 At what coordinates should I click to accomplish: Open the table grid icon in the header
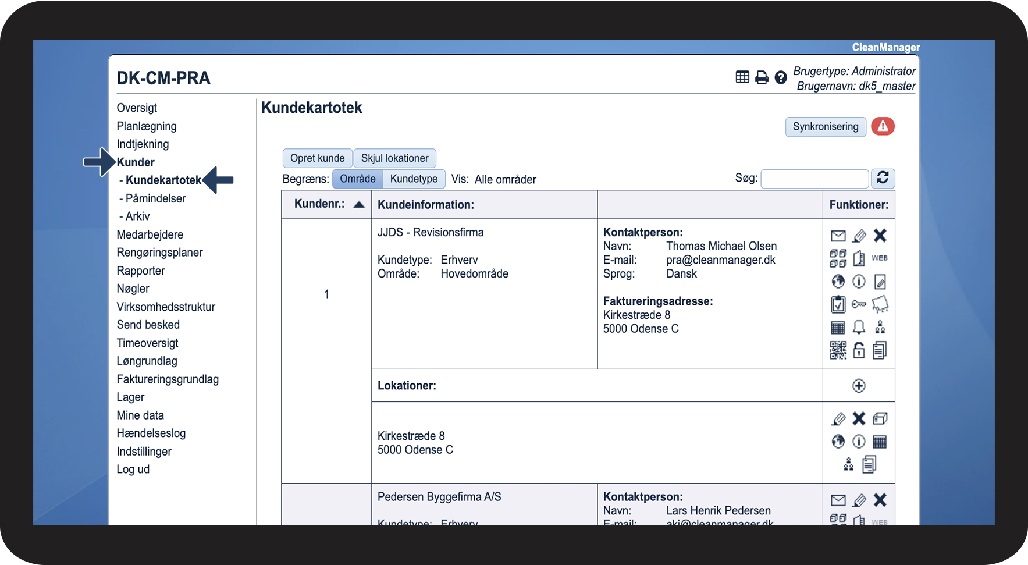[742, 77]
